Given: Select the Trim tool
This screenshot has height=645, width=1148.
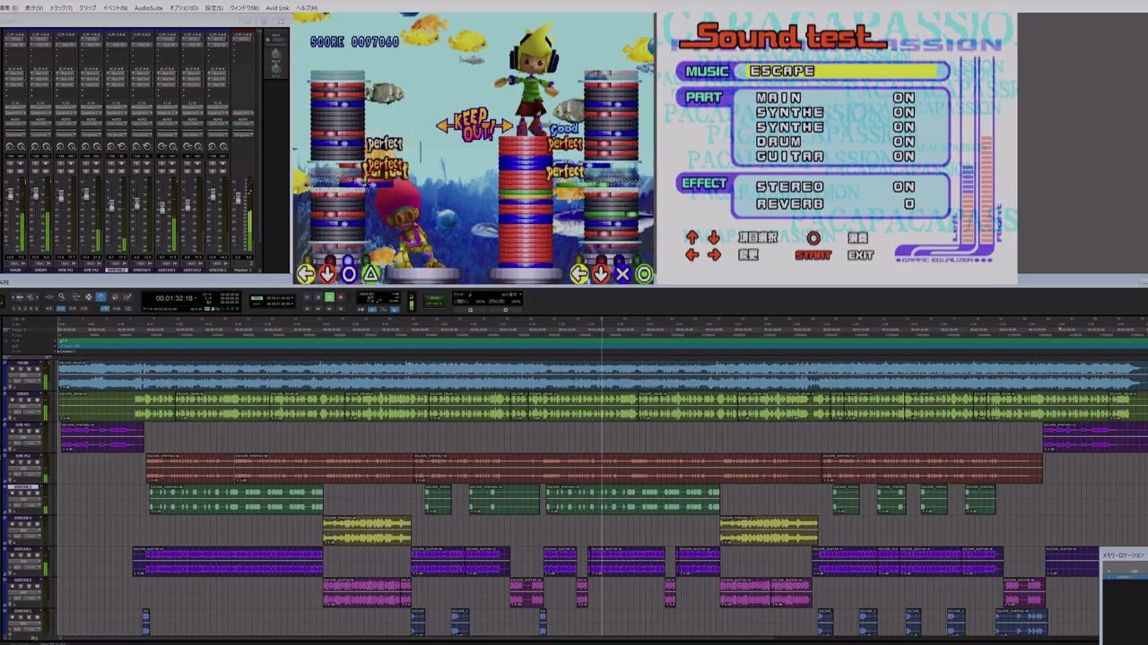Looking at the screenshot, I should 76,296.
